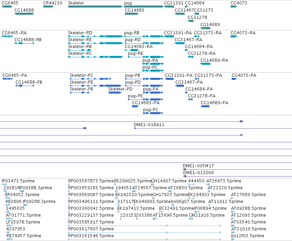Select transcript CG6465-RA label

[x=14, y=33]
